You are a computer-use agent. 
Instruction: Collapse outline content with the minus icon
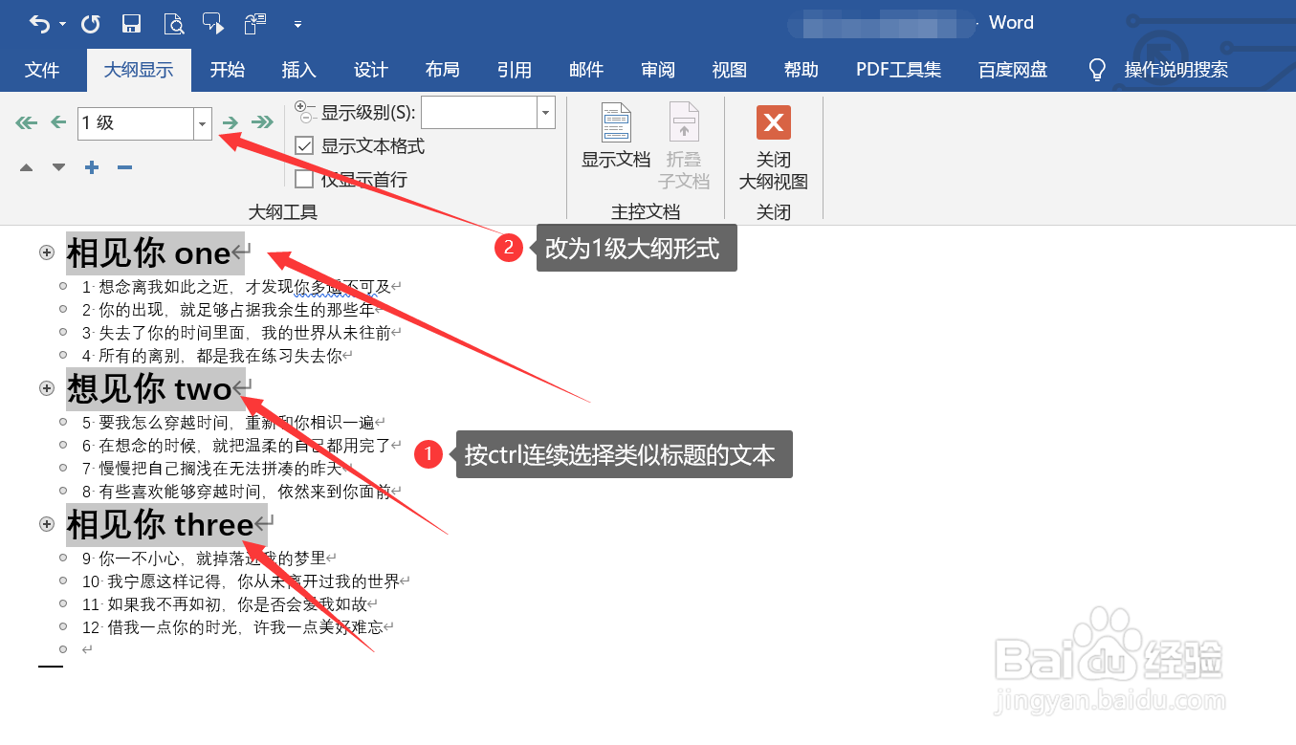[123, 166]
